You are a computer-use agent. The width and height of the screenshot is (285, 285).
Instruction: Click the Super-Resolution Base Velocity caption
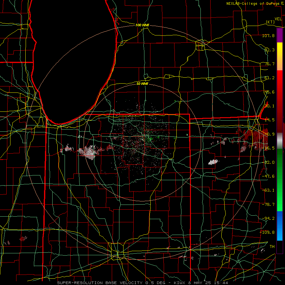tap(142, 283)
